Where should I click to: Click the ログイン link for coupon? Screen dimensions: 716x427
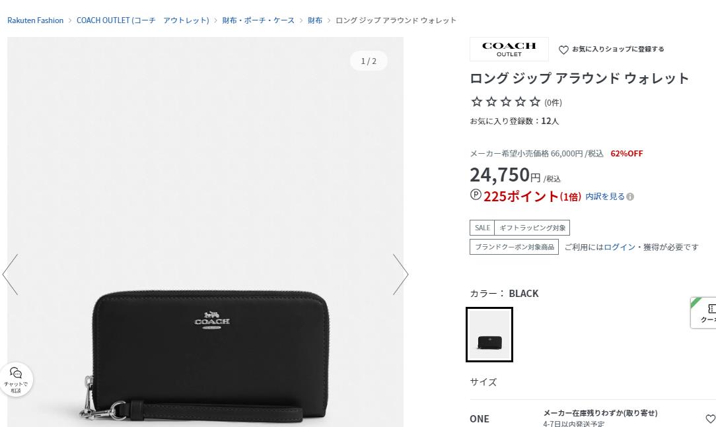click(x=620, y=247)
